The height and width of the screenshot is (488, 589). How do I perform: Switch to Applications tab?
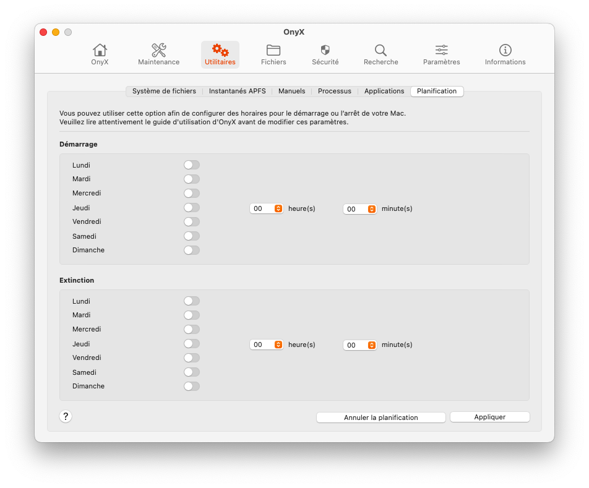384,91
